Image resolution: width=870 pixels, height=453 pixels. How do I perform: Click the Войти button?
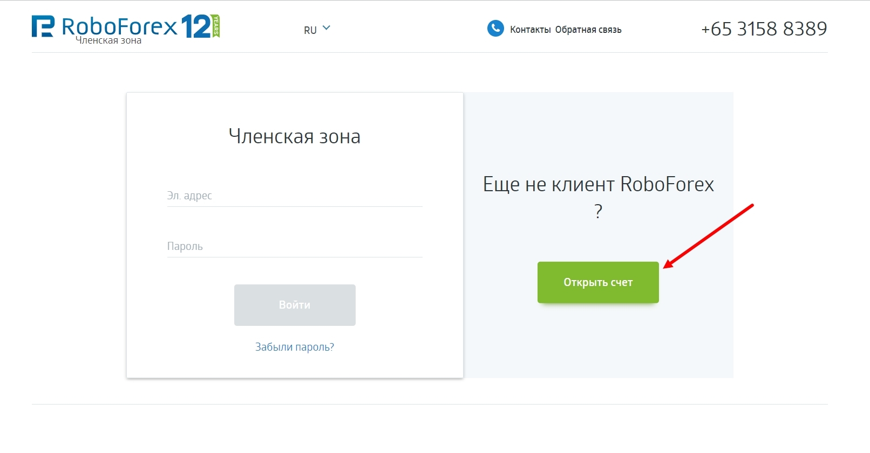295,305
